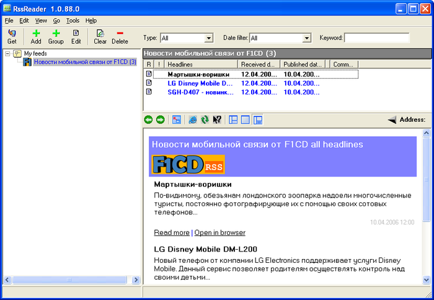Delete the selected feed with the Delete icon
The width and height of the screenshot is (434, 300).
click(x=120, y=33)
